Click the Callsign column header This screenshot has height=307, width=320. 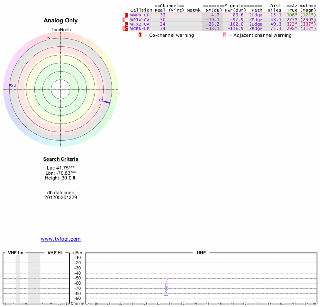[x=141, y=10]
